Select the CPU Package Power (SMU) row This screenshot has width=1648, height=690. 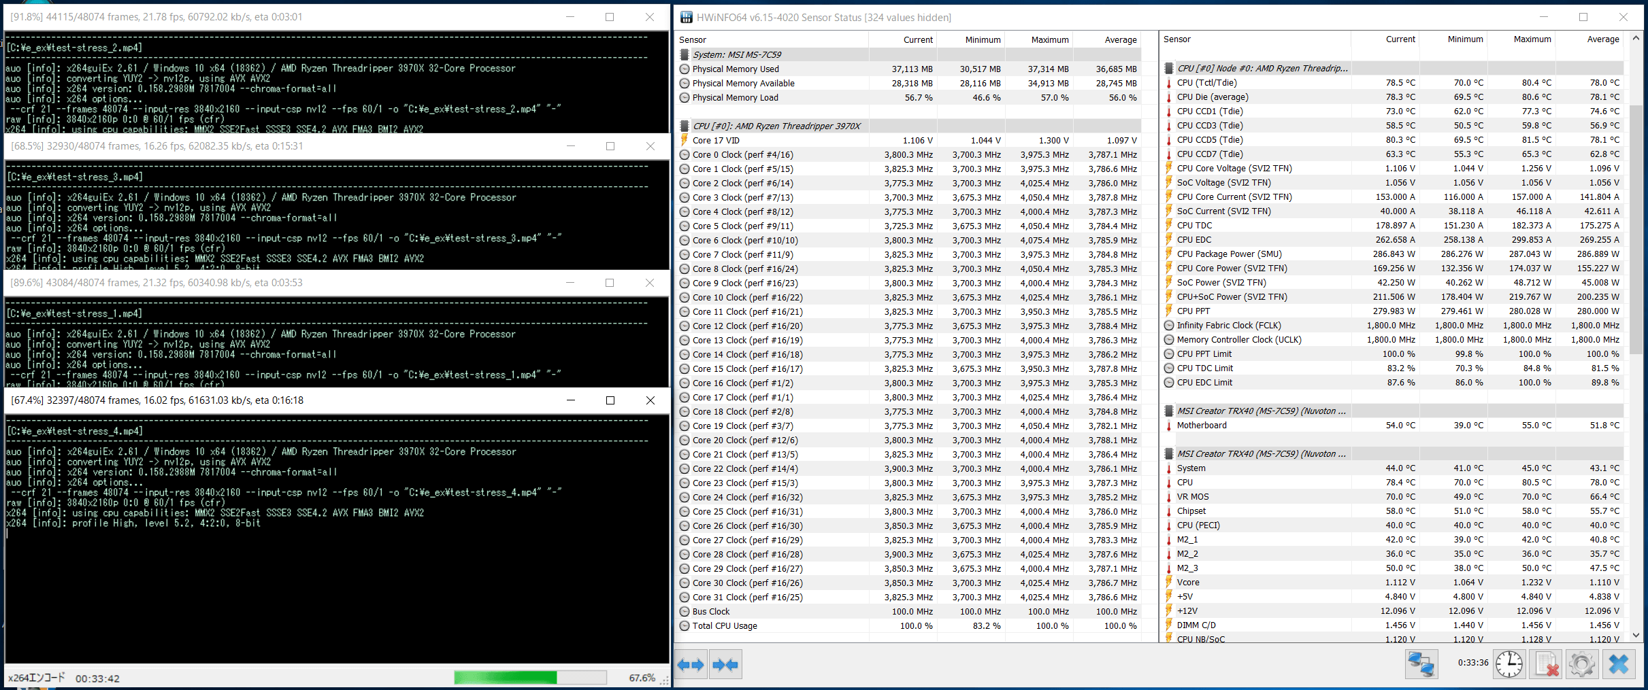click(x=1229, y=254)
